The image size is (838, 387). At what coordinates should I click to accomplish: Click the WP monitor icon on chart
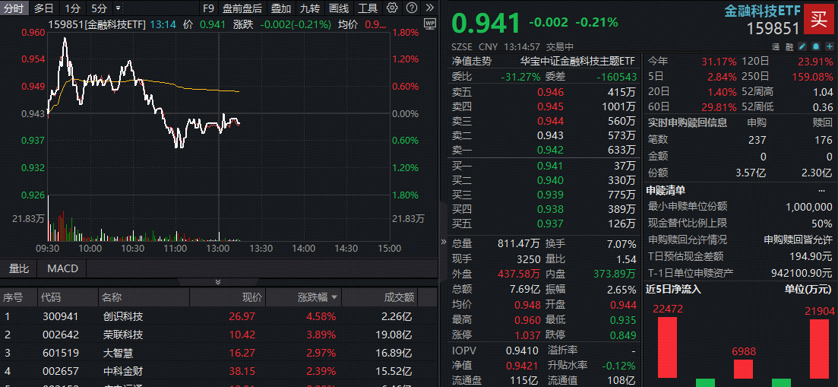(430, 24)
